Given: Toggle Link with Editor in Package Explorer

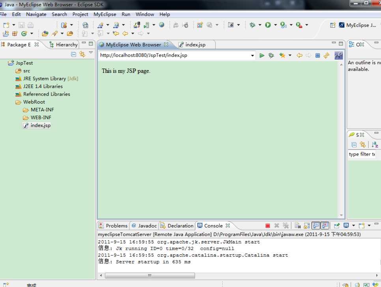Looking at the screenshot, I should pos(82,54).
